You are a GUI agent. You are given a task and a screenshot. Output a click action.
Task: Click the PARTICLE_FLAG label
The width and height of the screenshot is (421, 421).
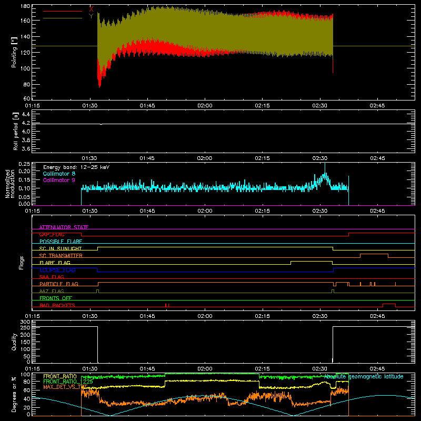coord(59,284)
